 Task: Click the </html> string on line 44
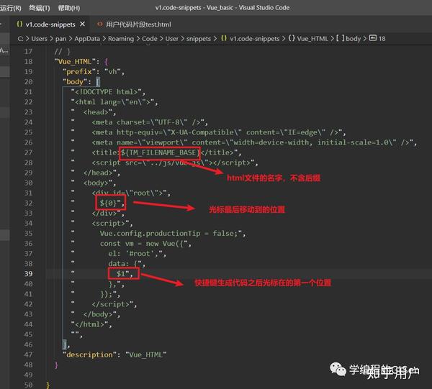[89, 324]
